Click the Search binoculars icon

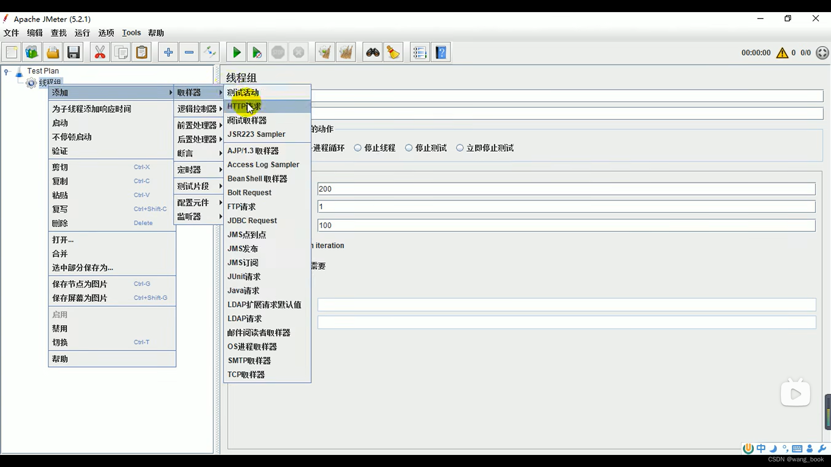(x=373, y=53)
